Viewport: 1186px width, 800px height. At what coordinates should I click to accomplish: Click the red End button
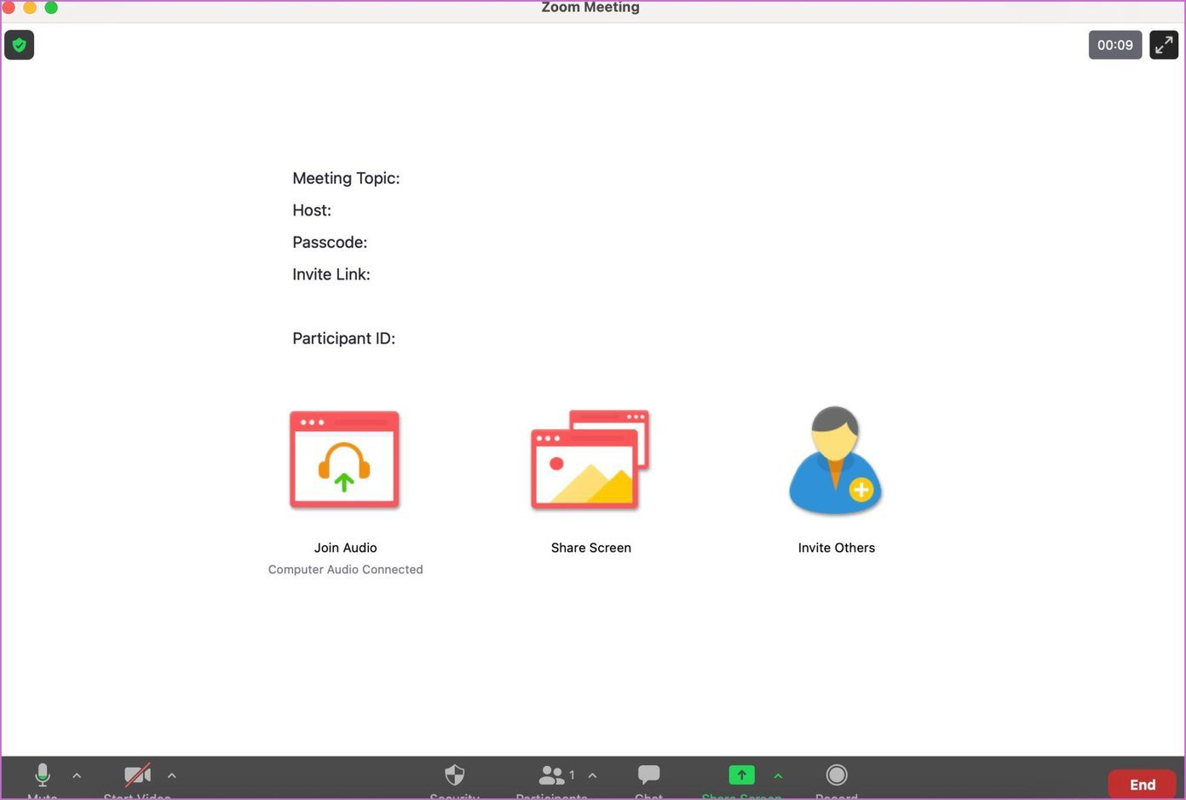click(1143, 784)
